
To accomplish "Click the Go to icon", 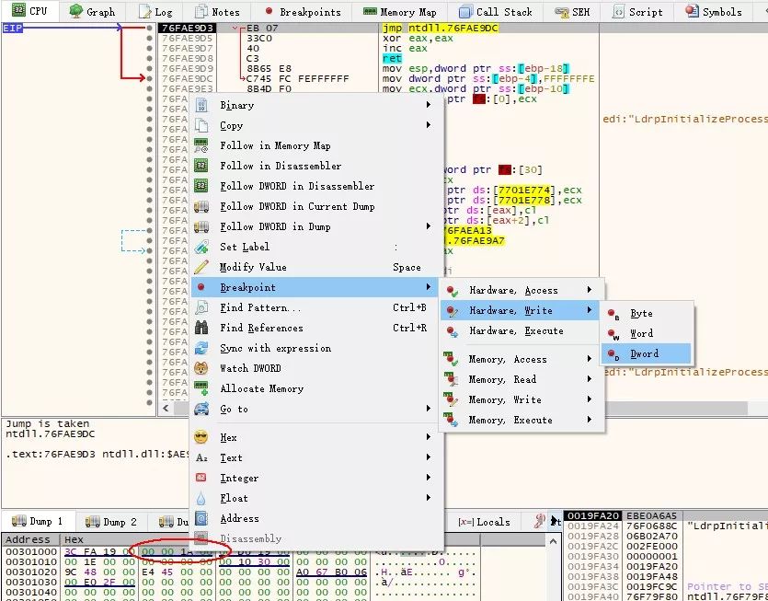I will tap(201, 409).
